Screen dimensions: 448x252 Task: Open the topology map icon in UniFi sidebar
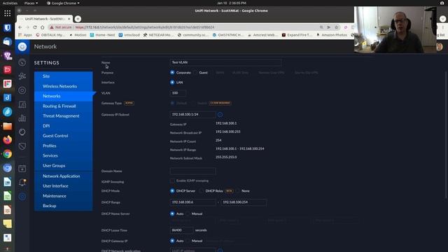click(x=22, y=76)
